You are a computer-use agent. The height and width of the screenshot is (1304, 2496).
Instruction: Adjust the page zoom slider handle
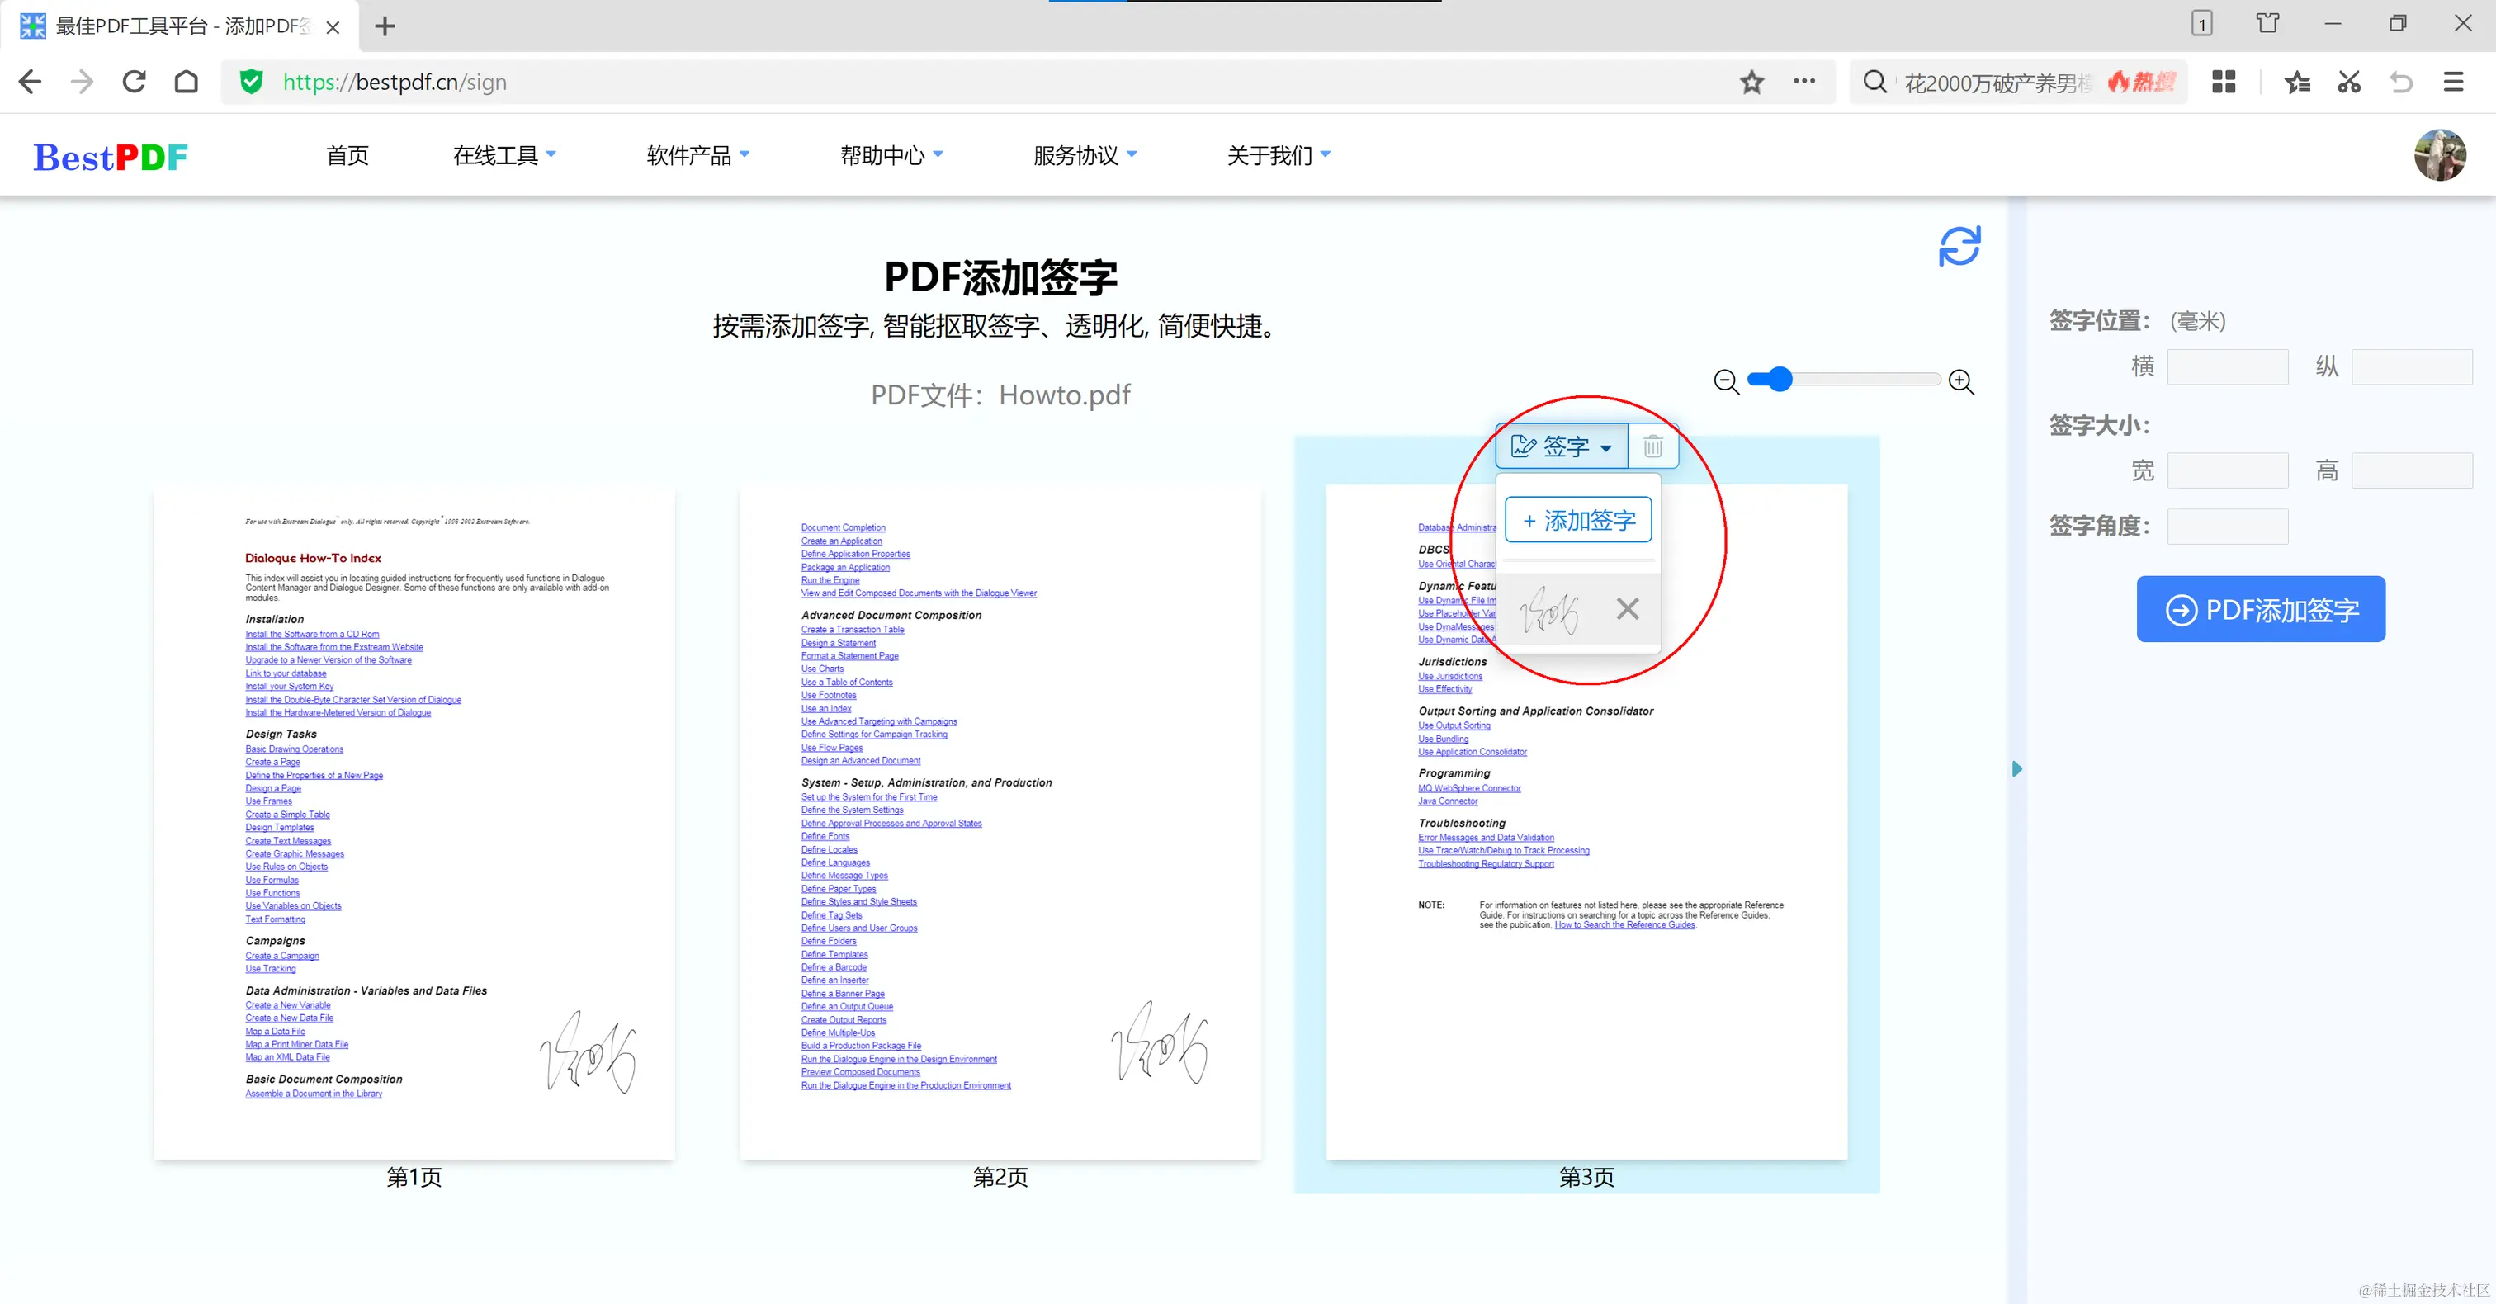1779,380
